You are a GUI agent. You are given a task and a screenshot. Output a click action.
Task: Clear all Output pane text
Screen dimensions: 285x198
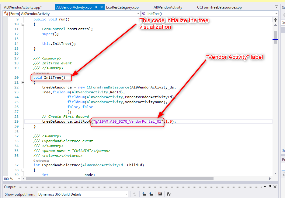point(160,194)
